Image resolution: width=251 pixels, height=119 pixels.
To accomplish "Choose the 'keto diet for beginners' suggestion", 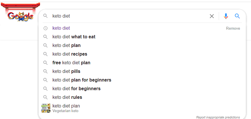I will click(x=76, y=89).
